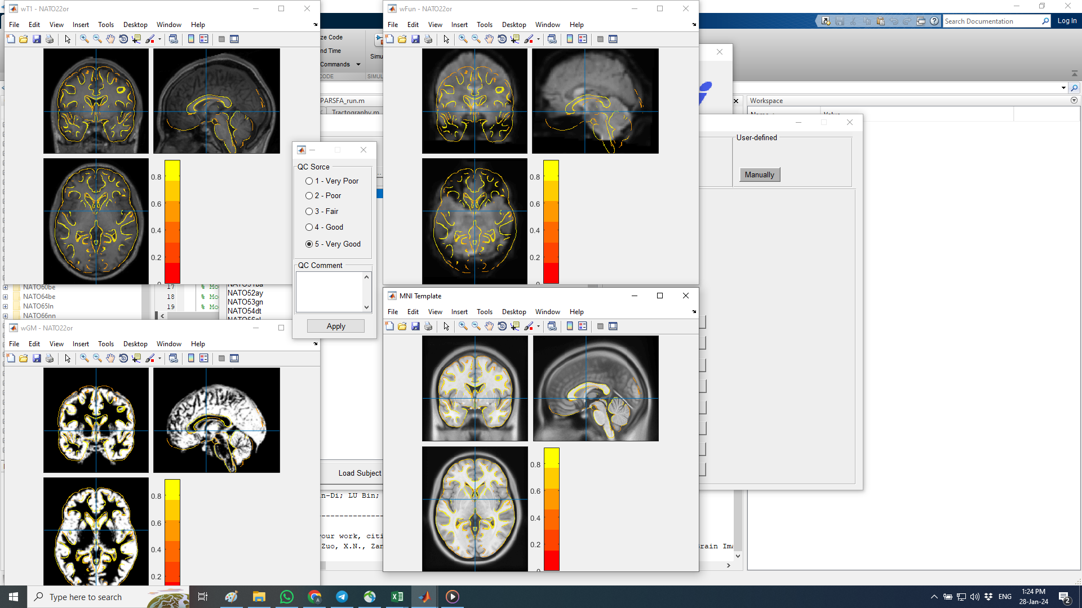Select NATO52ay in the subject list
This screenshot has height=608, width=1082.
coord(245,293)
